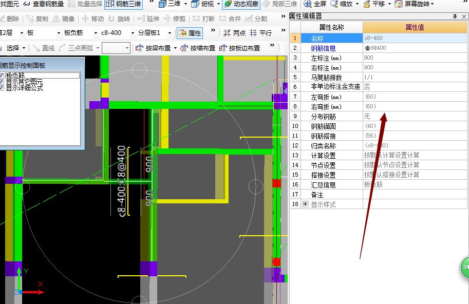
Task: Activate 动态观察 tool
Action: (241, 4)
